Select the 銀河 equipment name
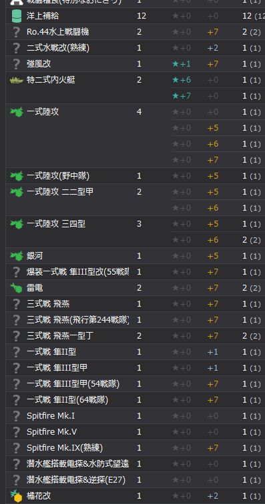The width and height of the screenshot is (265, 504). 35,256
